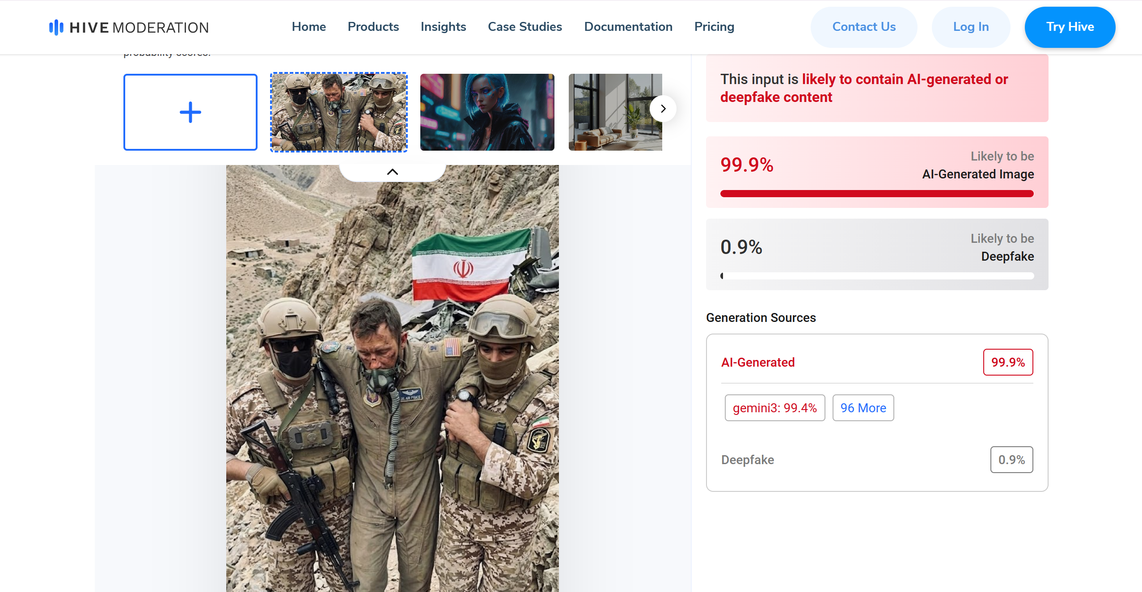
Task: View the Pricing page
Action: click(x=714, y=27)
